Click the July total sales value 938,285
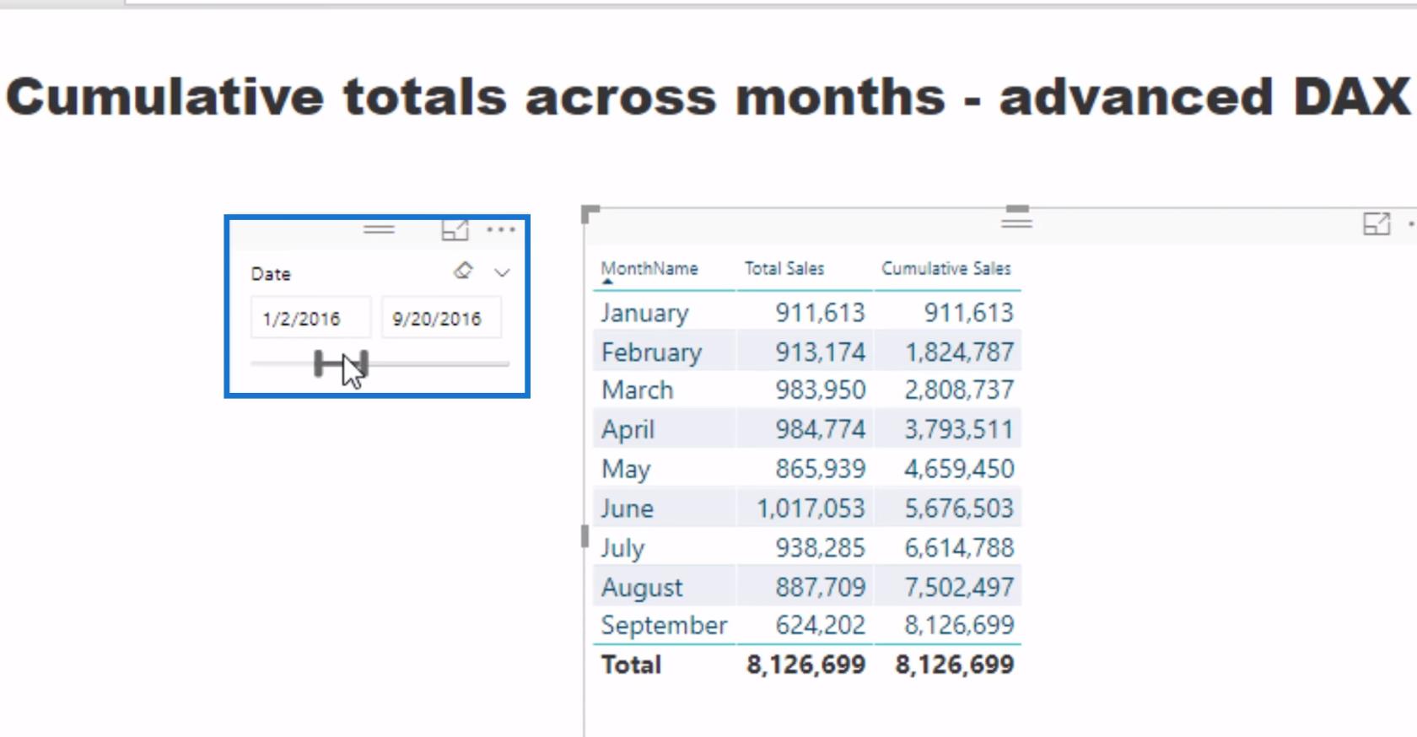This screenshot has width=1417, height=737. [x=821, y=547]
